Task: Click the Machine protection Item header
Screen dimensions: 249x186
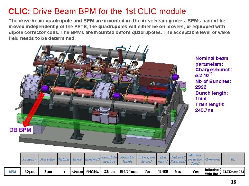Action: point(195,159)
